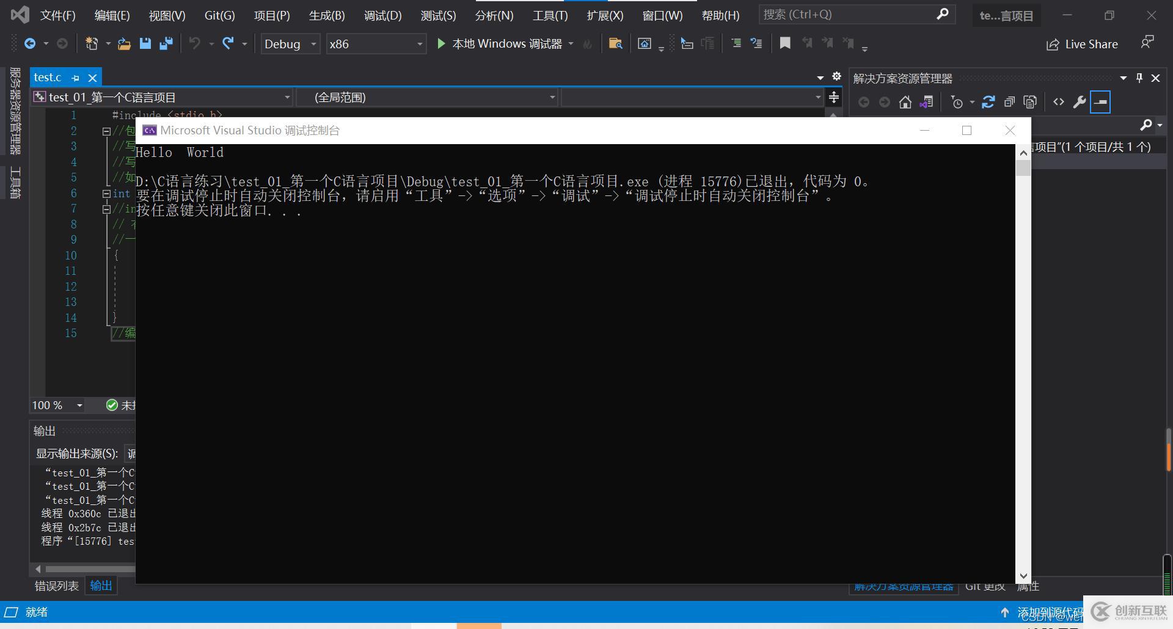Click the debug console scrollbar up arrow

click(1023, 152)
